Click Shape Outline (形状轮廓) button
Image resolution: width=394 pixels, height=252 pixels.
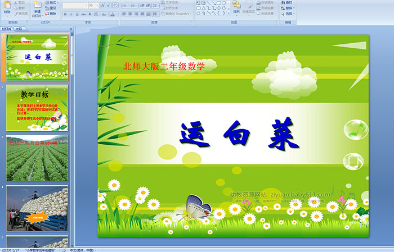pos(266,8)
